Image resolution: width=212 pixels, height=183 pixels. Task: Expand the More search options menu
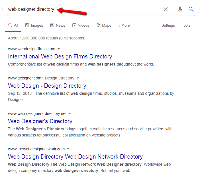[124, 25]
